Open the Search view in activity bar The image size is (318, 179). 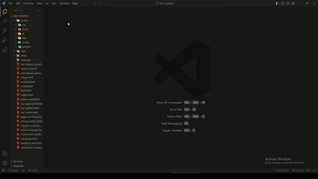[x=4, y=21]
